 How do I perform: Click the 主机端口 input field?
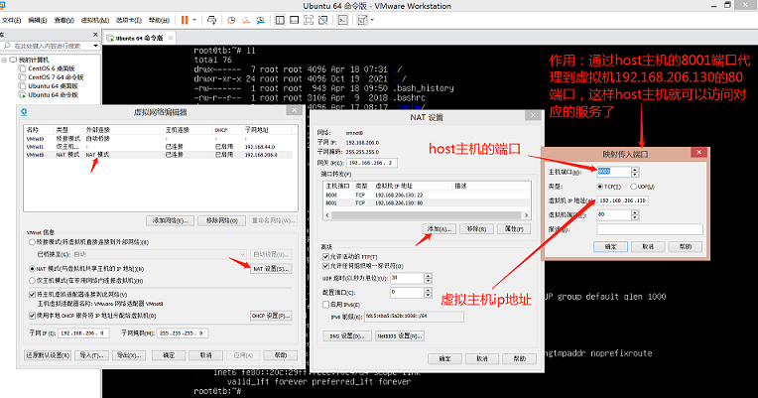613,171
